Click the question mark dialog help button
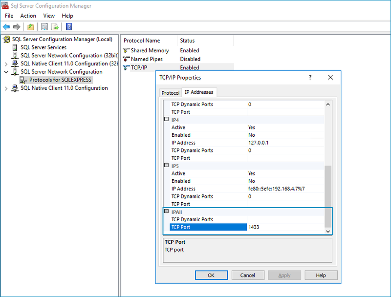The width and height of the screenshot is (391, 297). (310, 78)
